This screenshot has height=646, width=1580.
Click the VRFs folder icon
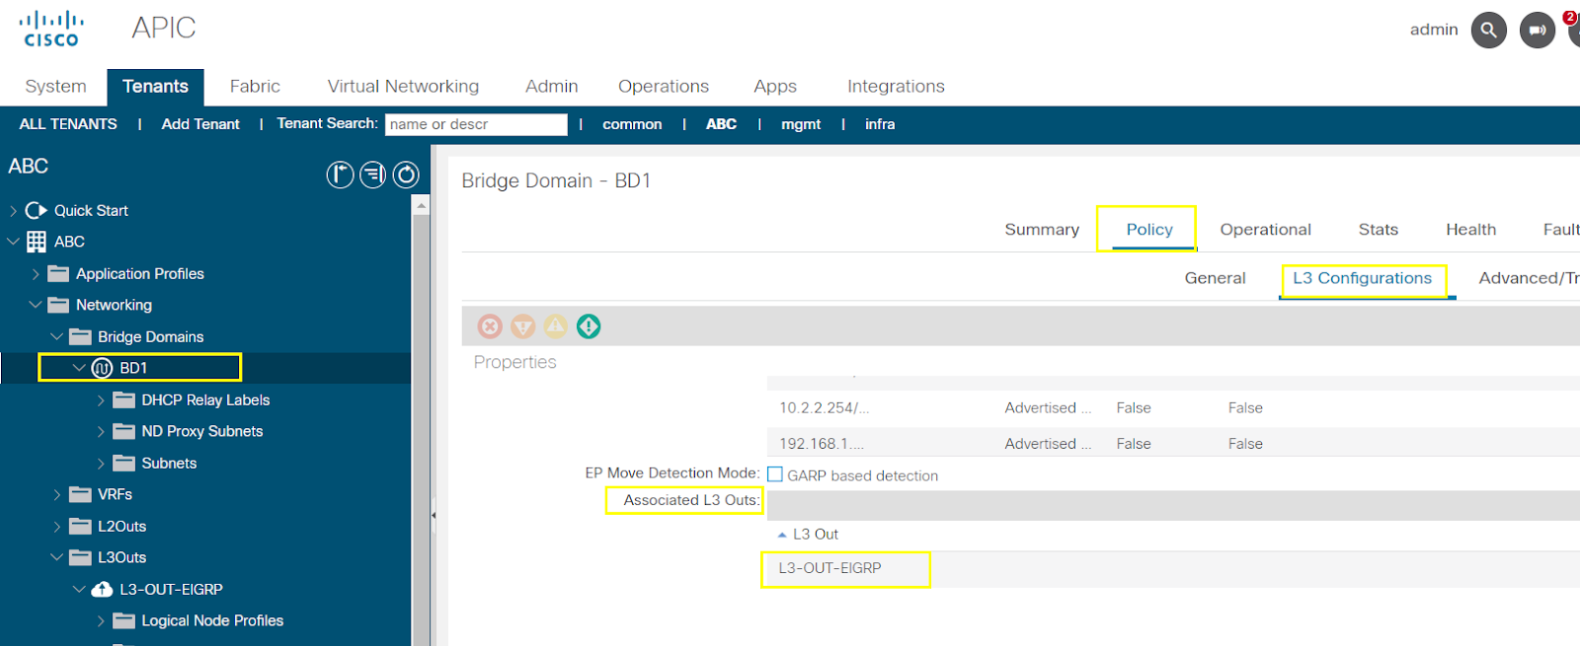click(x=81, y=494)
